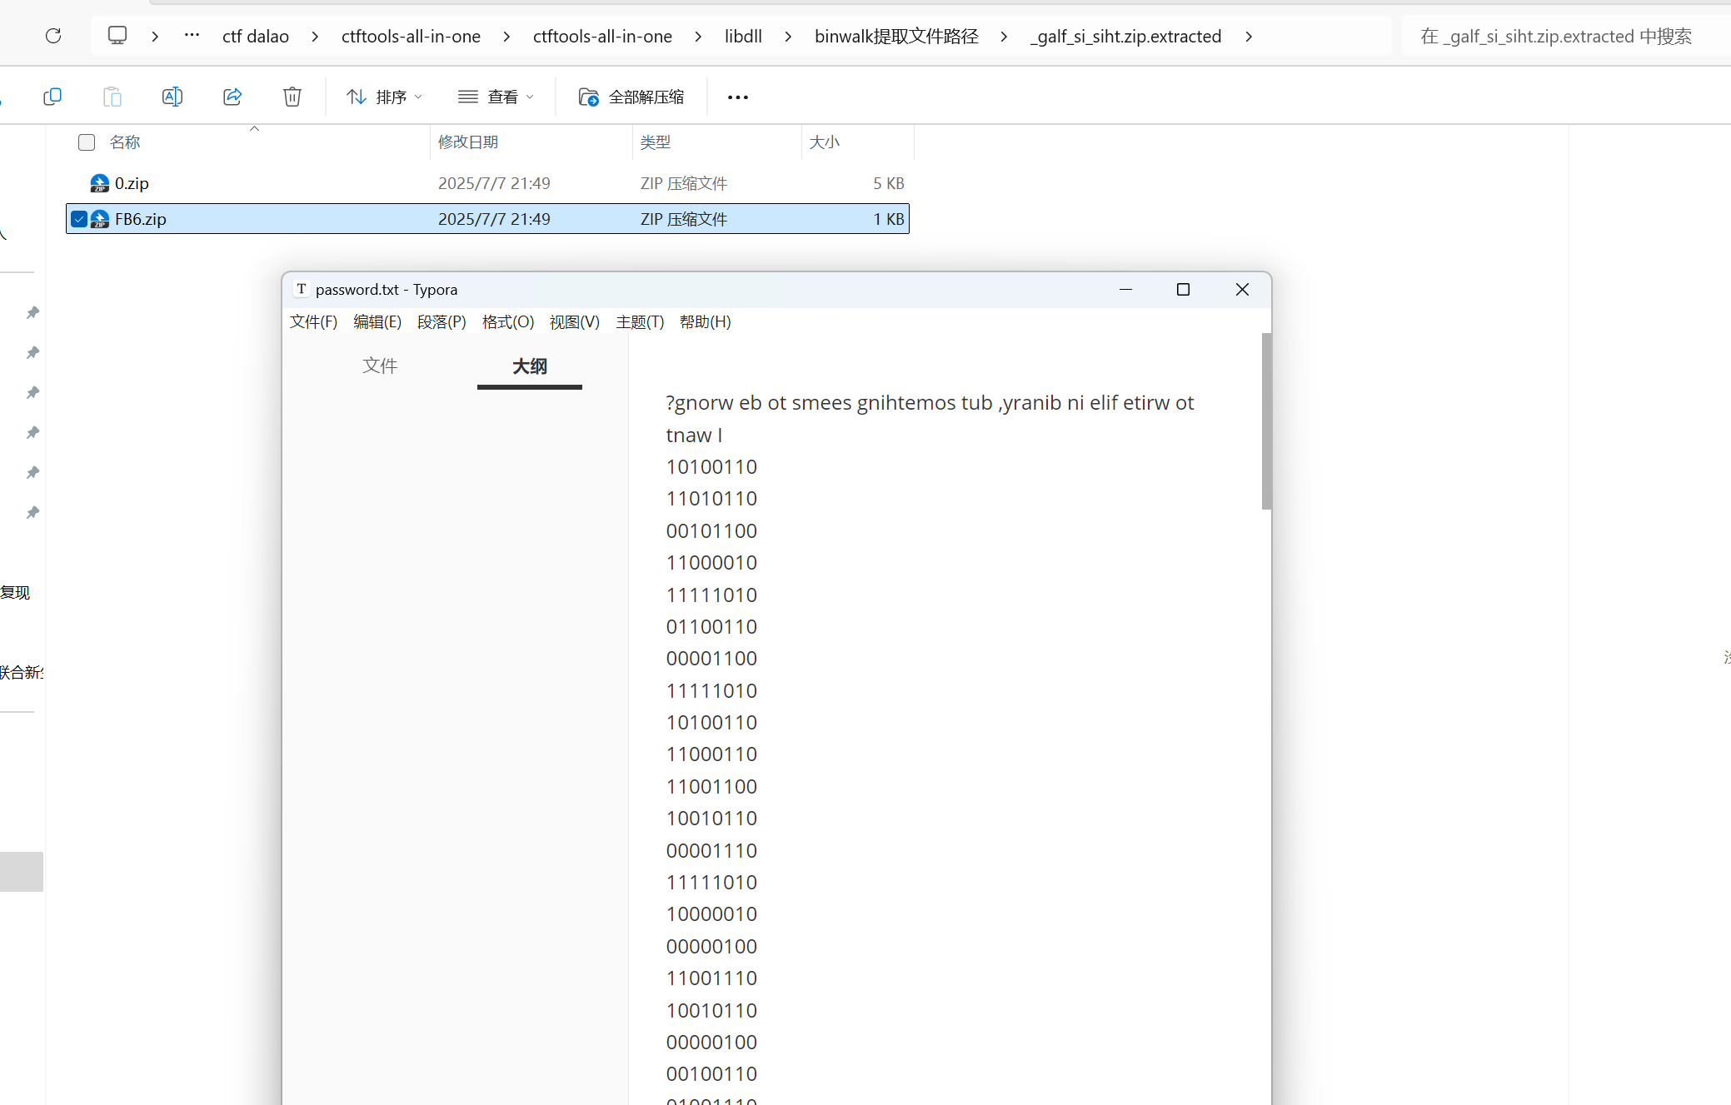Open Typora 文件(F) menu

[313, 321]
